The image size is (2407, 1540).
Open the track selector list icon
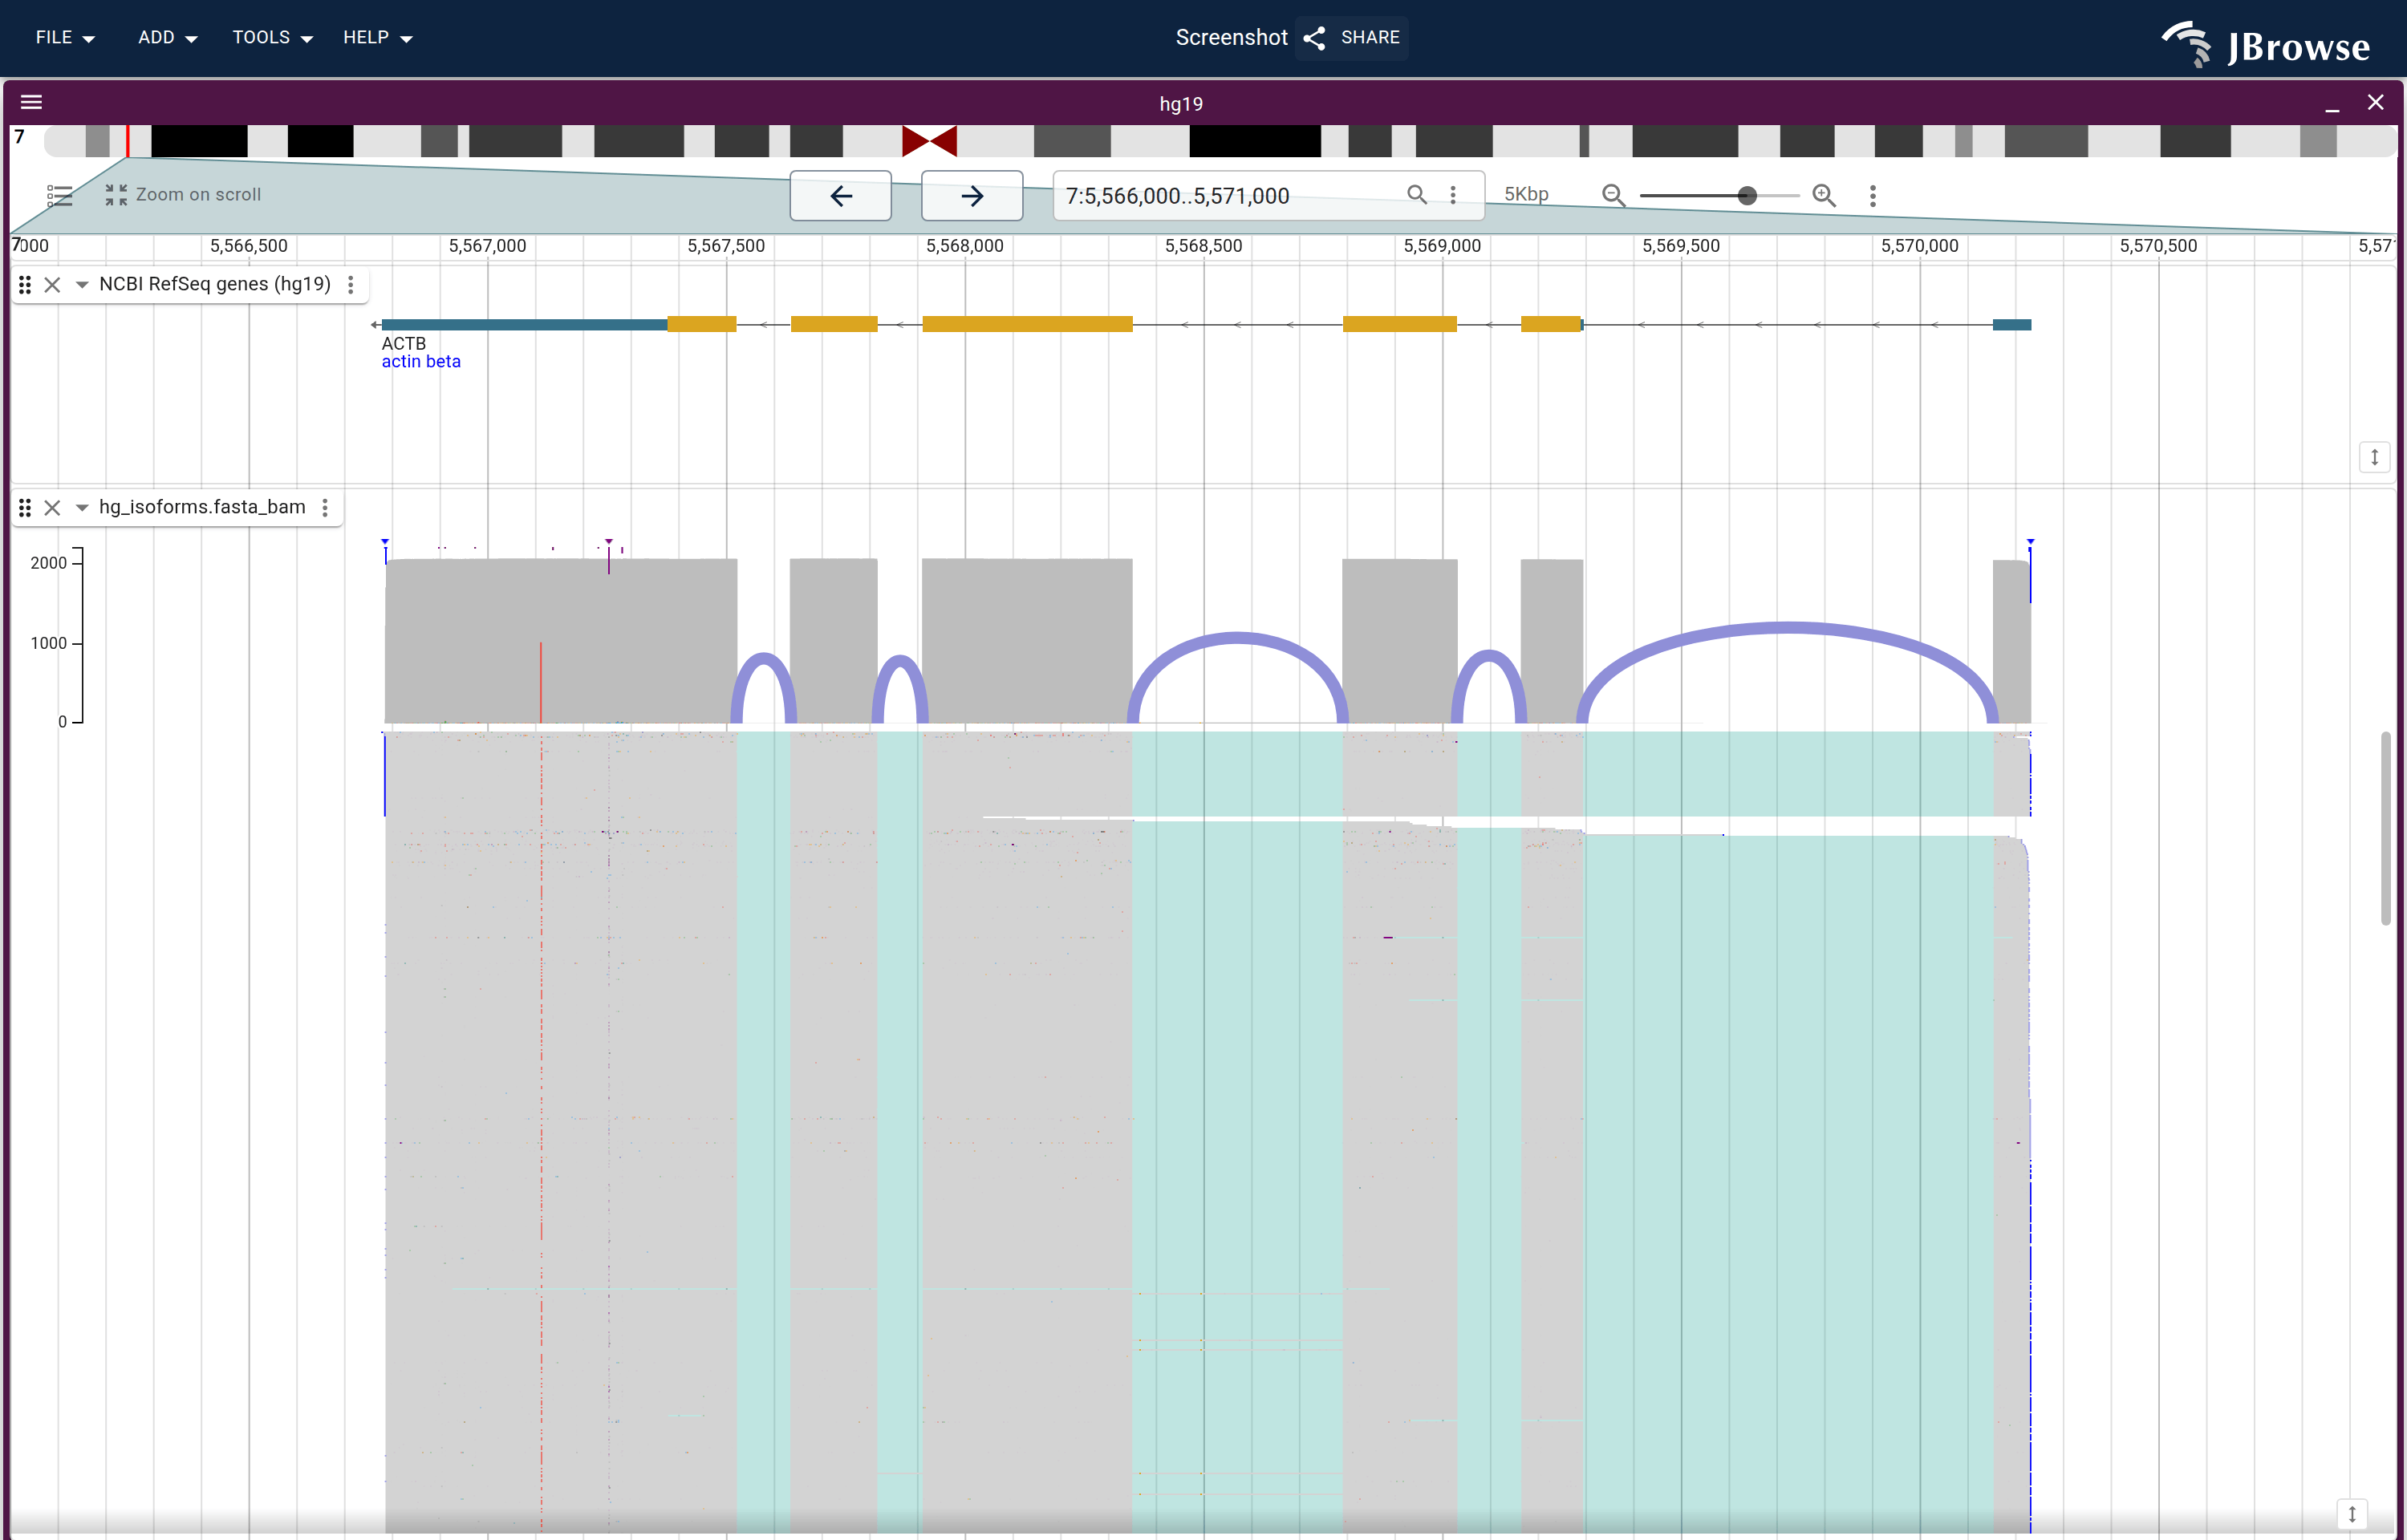click(60, 195)
